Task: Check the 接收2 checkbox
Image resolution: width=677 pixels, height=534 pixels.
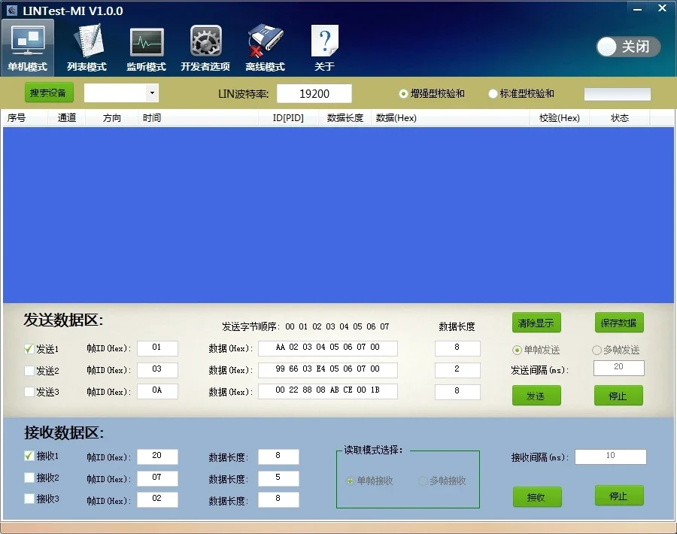Action: click(x=28, y=478)
